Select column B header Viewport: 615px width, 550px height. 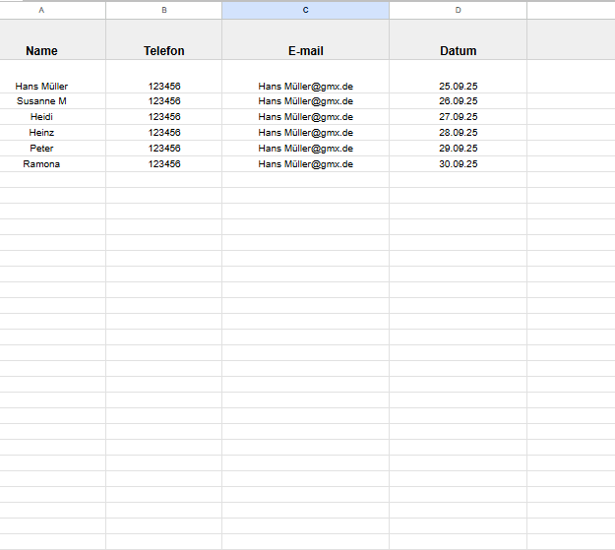pyautogui.click(x=163, y=10)
